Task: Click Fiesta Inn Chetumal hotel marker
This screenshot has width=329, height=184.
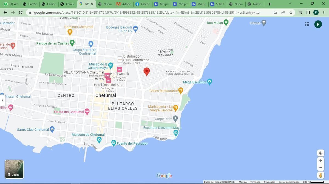Action: click(87, 111)
